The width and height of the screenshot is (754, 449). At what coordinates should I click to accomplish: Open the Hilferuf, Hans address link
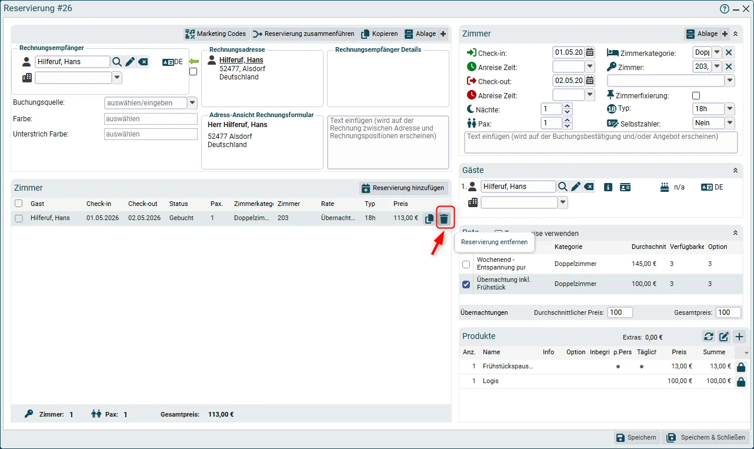tap(241, 60)
